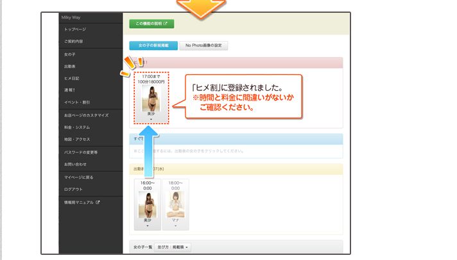The height and width of the screenshot is (260, 457).
Task: Click the Milky Way shop name header
Action: [71, 17]
